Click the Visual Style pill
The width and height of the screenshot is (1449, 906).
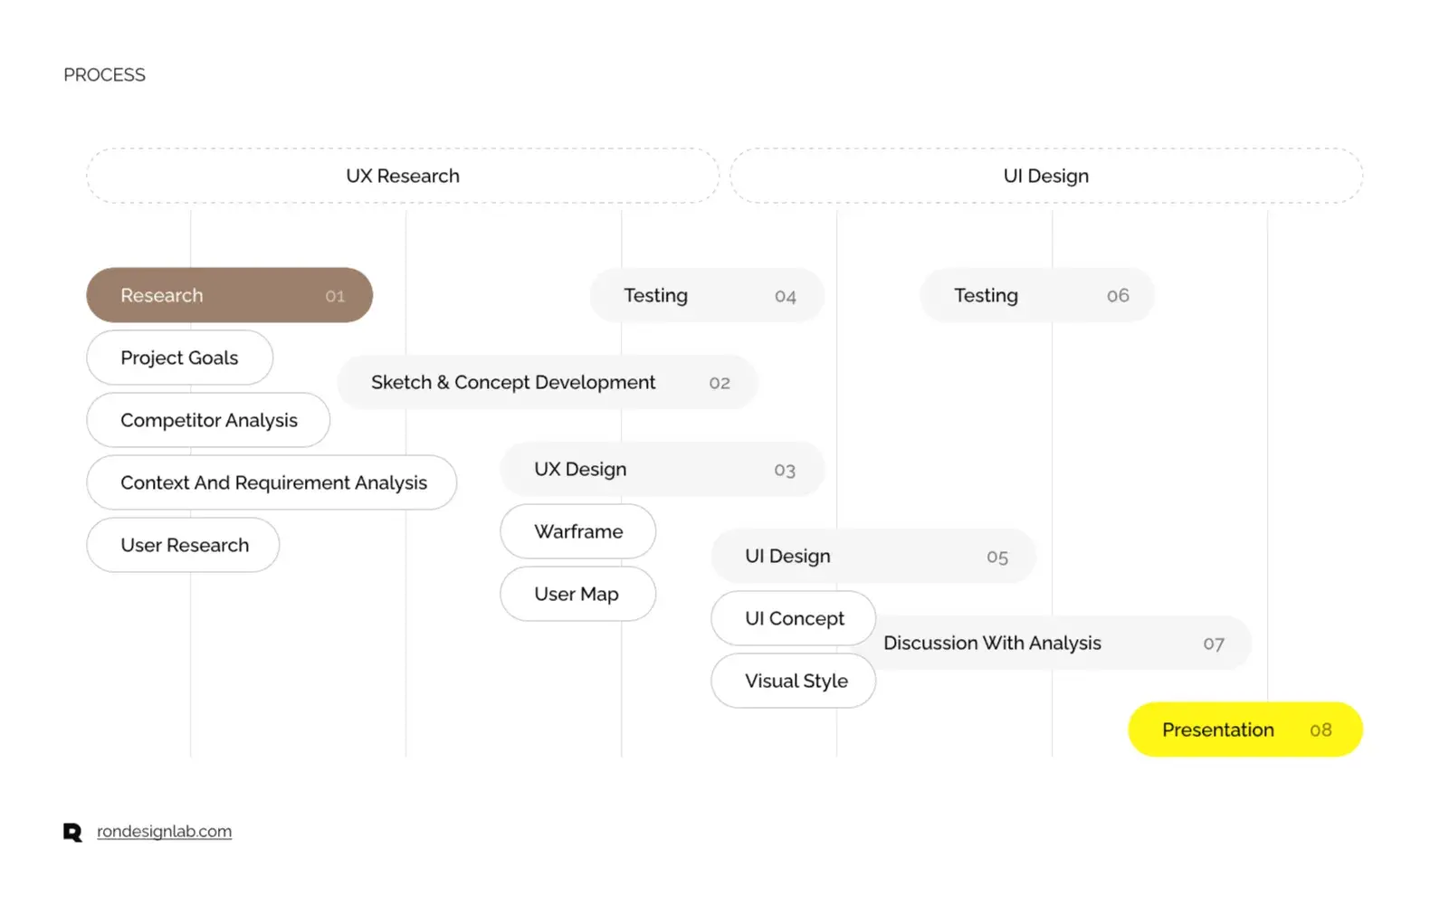pos(794,681)
